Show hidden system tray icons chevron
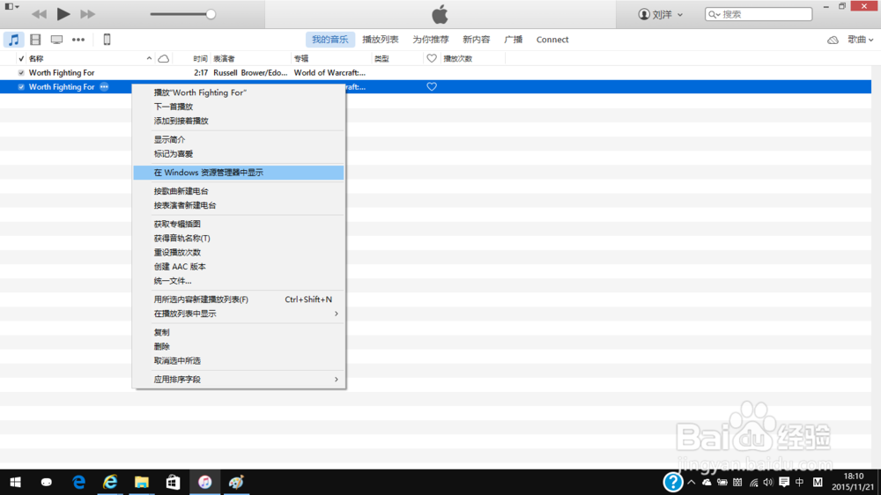This screenshot has width=881, height=495. tap(692, 482)
